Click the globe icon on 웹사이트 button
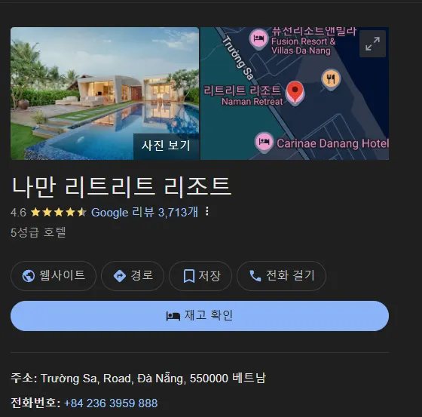The image size is (422, 417). coord(29,276)
